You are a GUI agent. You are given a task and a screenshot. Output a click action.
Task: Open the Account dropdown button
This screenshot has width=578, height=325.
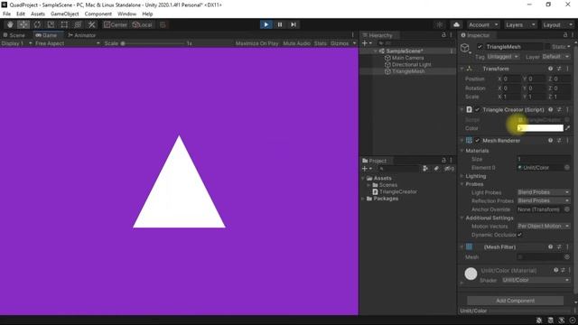pyautogui.click(x=483, y=24)
